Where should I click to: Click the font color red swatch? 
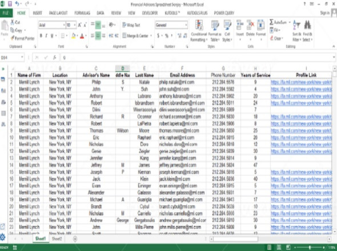[82, 36]
